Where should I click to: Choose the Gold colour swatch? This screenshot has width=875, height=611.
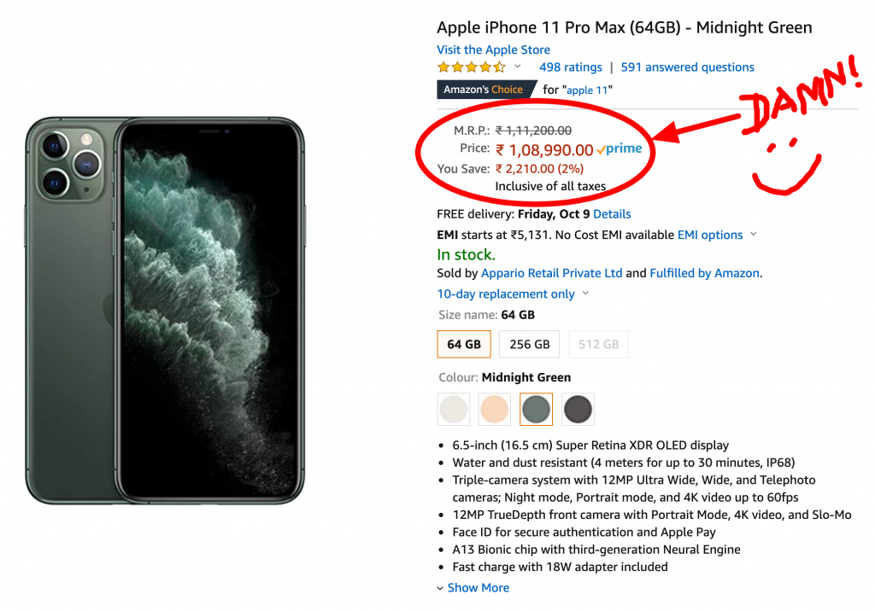[x=495, y=410]
